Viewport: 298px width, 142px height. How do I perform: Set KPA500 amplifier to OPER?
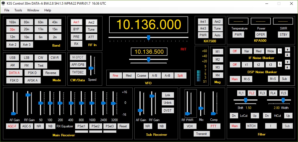[260, 35]
